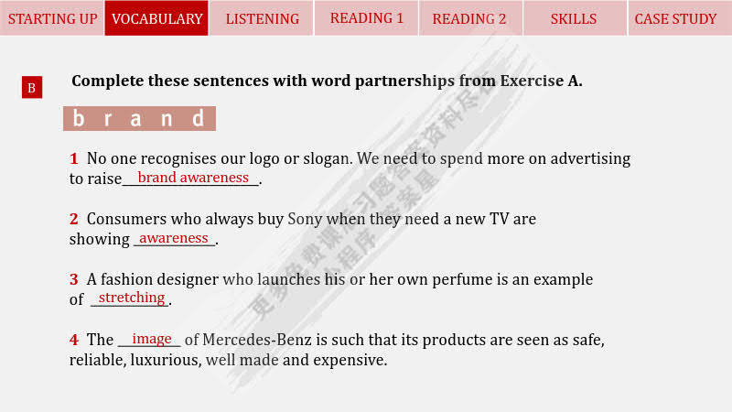Click the 'brand' word banner
Viewport: 732px width, 412px height.
tap(139, 119)
